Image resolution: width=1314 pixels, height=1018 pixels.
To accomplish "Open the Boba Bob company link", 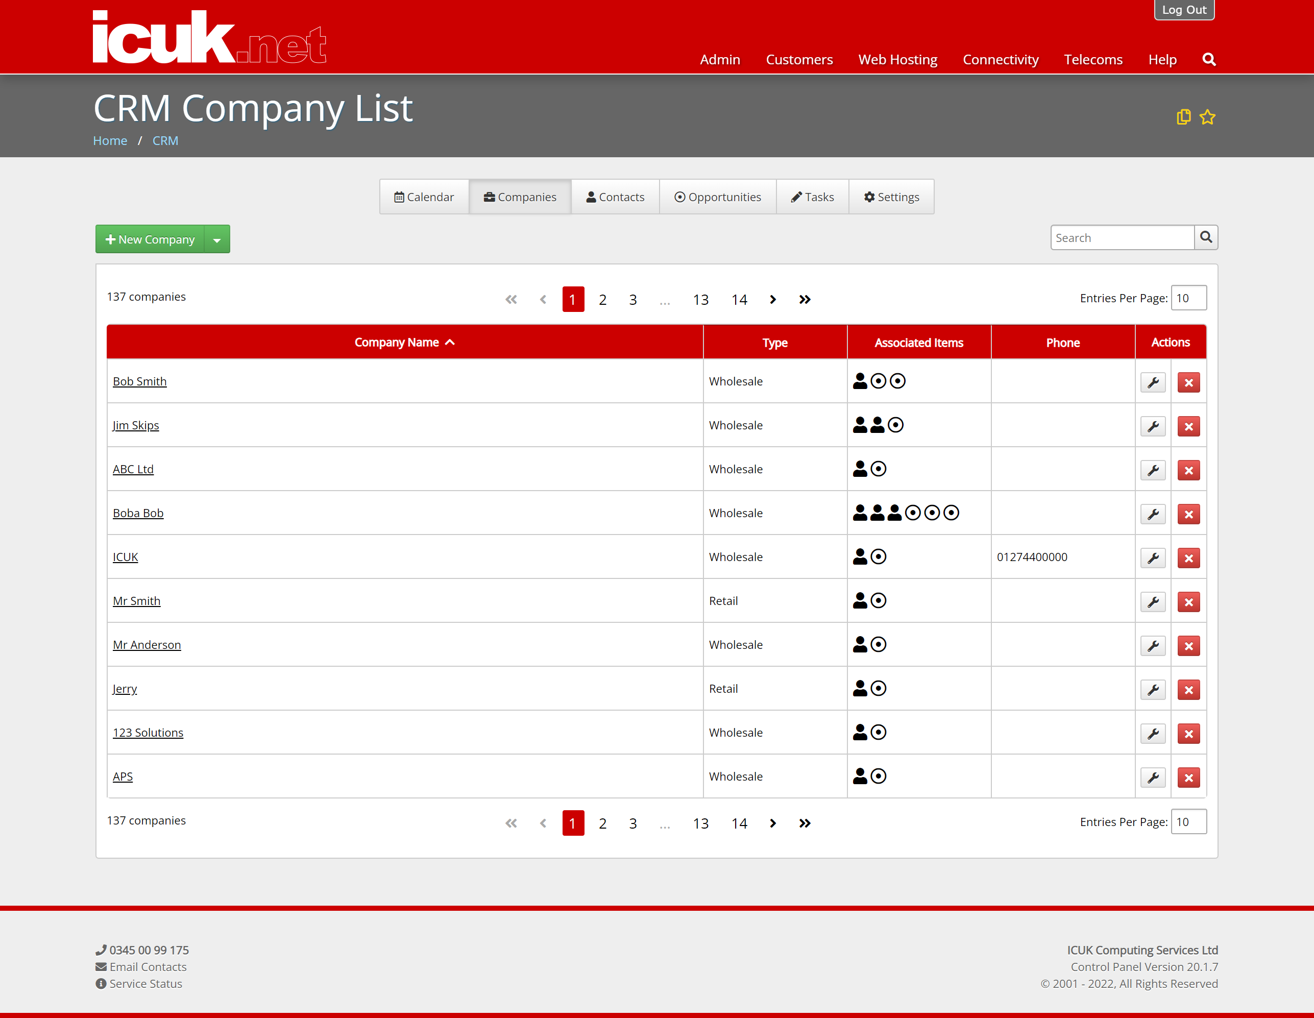I will (138, 513).
